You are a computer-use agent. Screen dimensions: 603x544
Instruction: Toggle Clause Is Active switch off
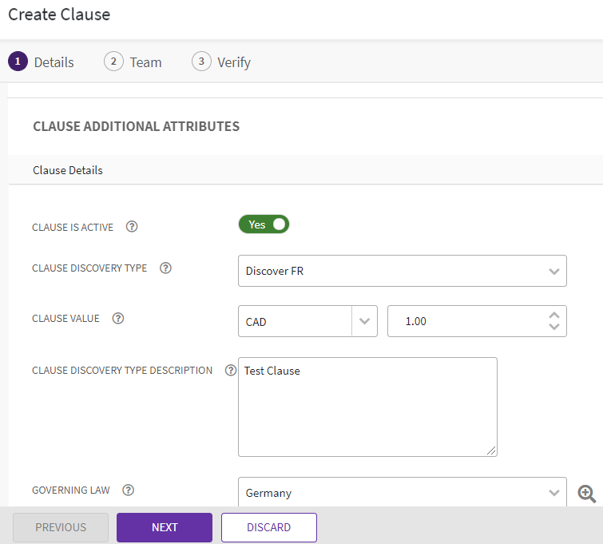(x=264, y=224)
